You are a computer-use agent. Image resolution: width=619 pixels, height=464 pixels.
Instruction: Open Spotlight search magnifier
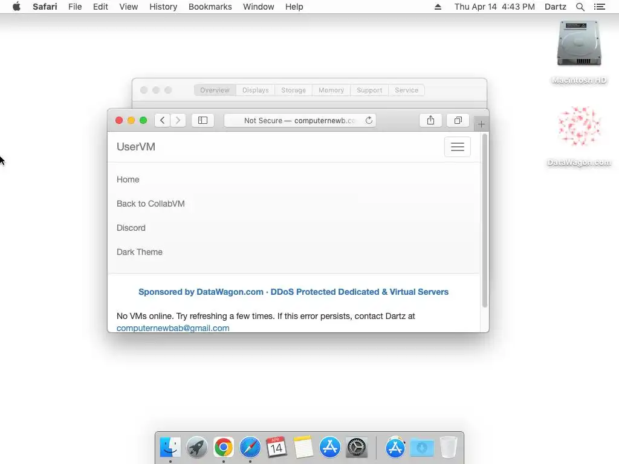(580, 7)
